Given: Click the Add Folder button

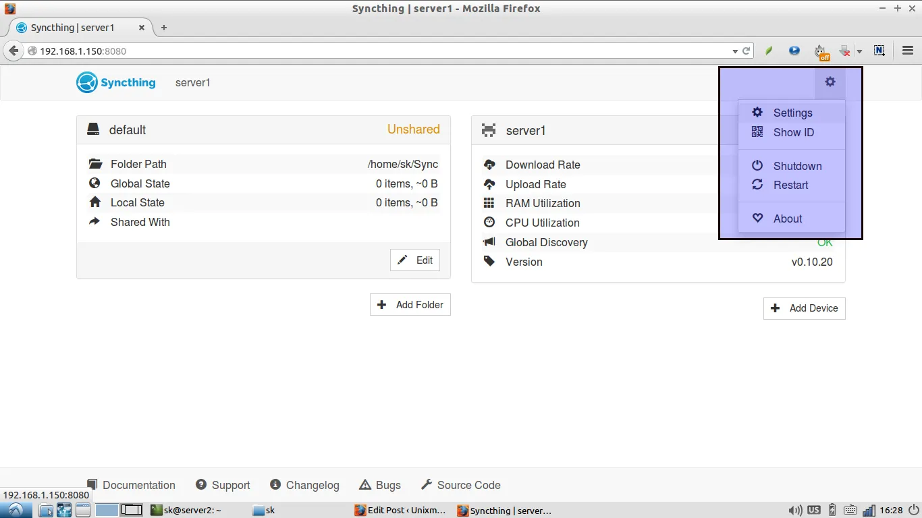Looking at the screenshot, I should [410, 305].
